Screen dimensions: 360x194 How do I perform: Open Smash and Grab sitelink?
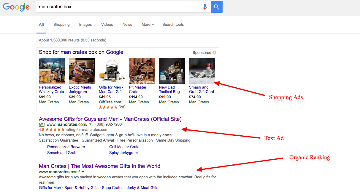62,153
